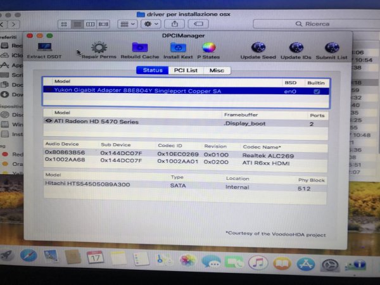This screenshot has width=380, height=285.
Task: Click audio device 0x80863B56
Action: (65, 152)
